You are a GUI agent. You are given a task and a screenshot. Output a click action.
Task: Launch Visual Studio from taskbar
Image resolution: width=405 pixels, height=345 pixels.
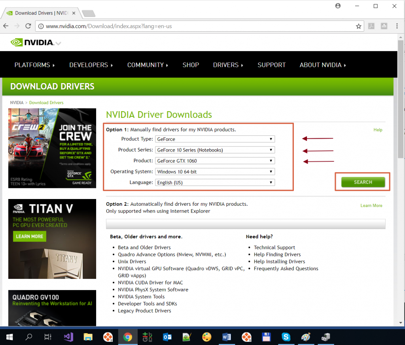(x=68, y=337)
